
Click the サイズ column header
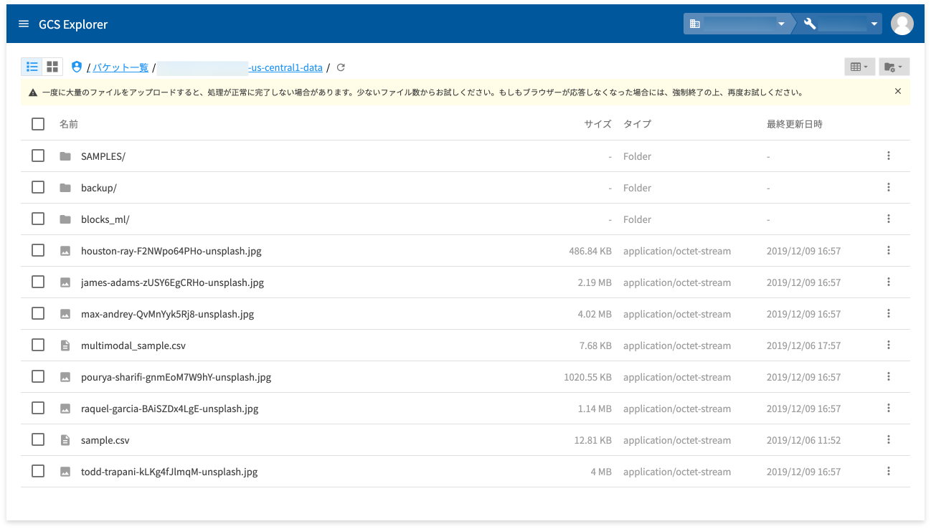[597, 124]
